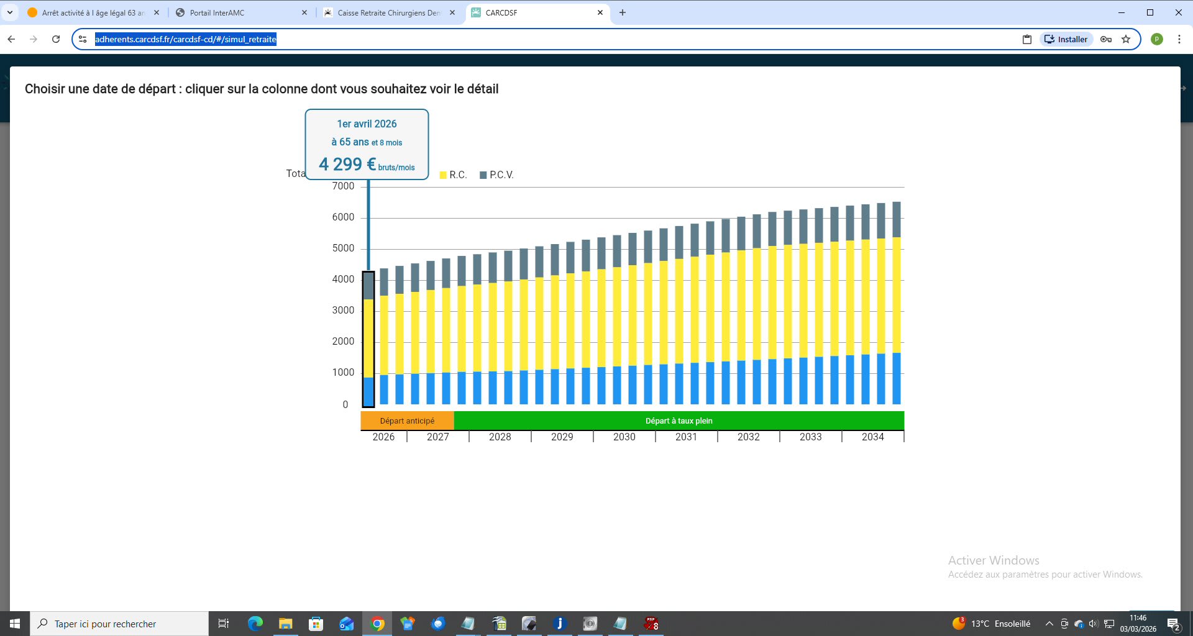This screenshot has width=1193, height=636.
Task: Bookmark this page with the star icon
Action: (x=1126, y=39)
